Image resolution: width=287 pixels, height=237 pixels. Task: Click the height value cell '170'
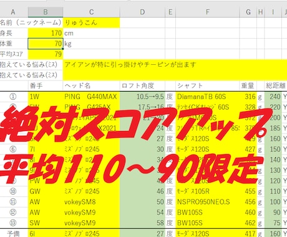(46, 33)
